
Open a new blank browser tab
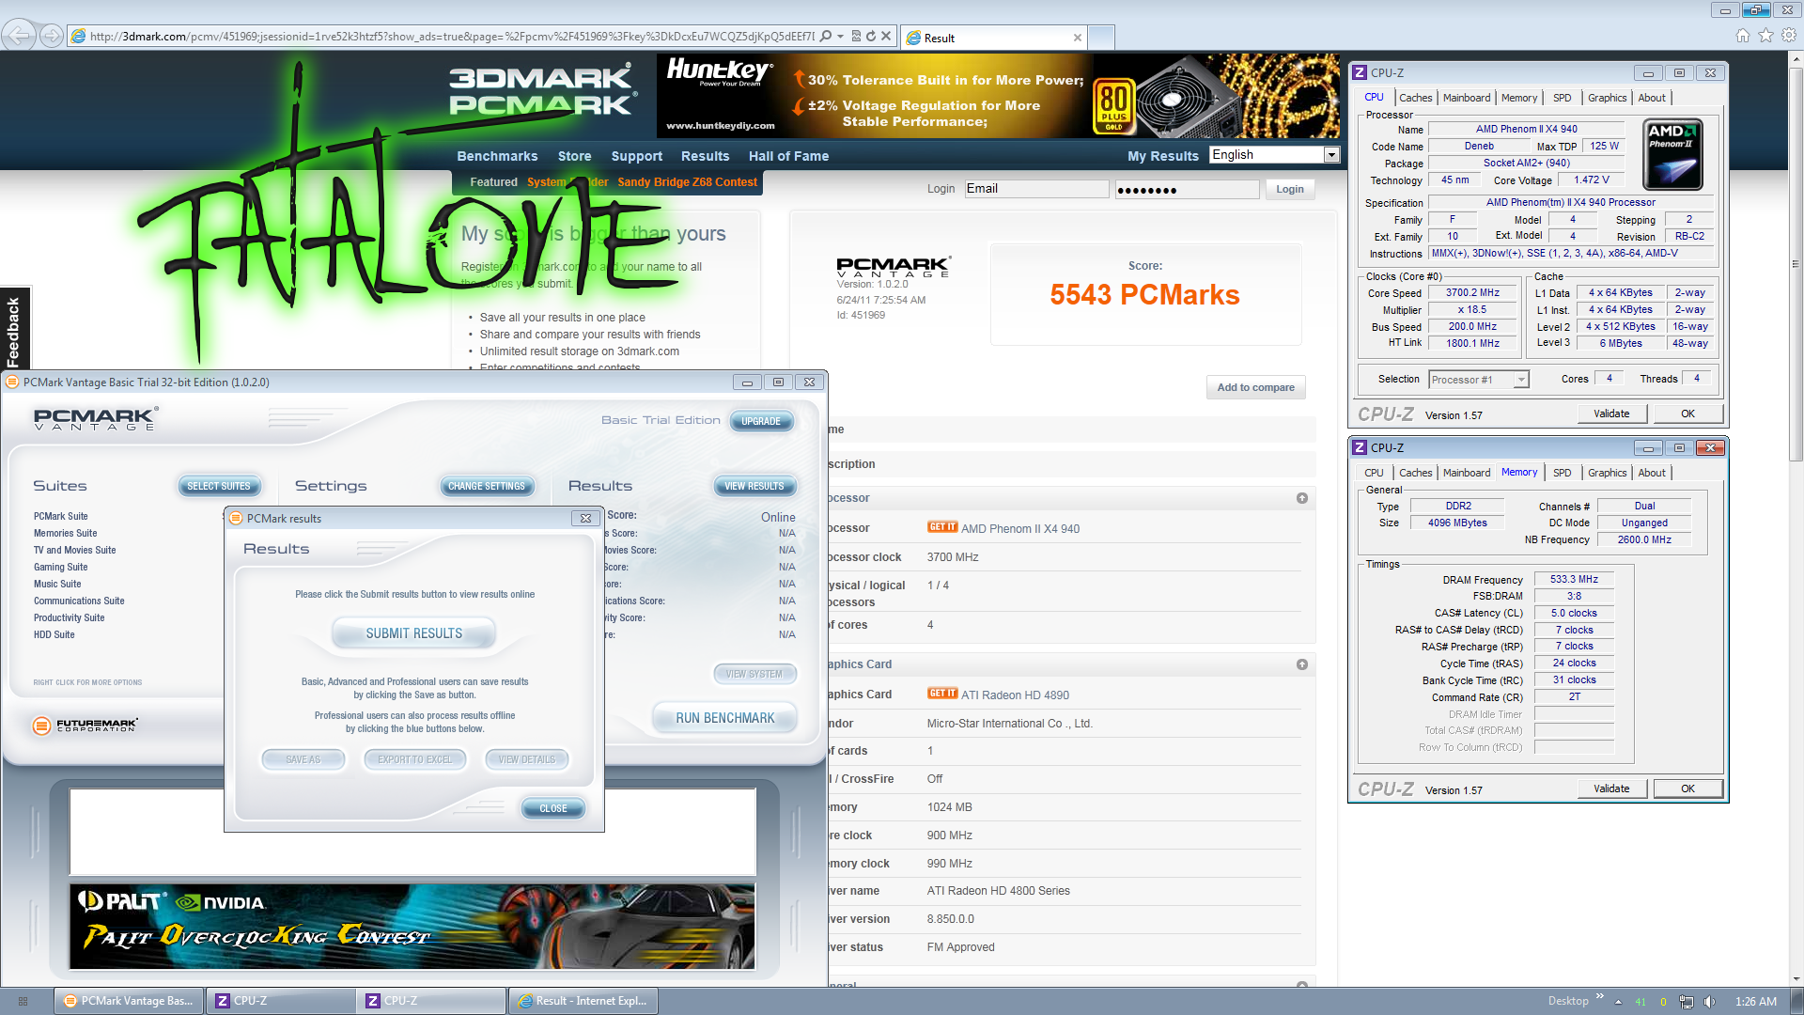pyautogui.click(x=1101, y=38)
